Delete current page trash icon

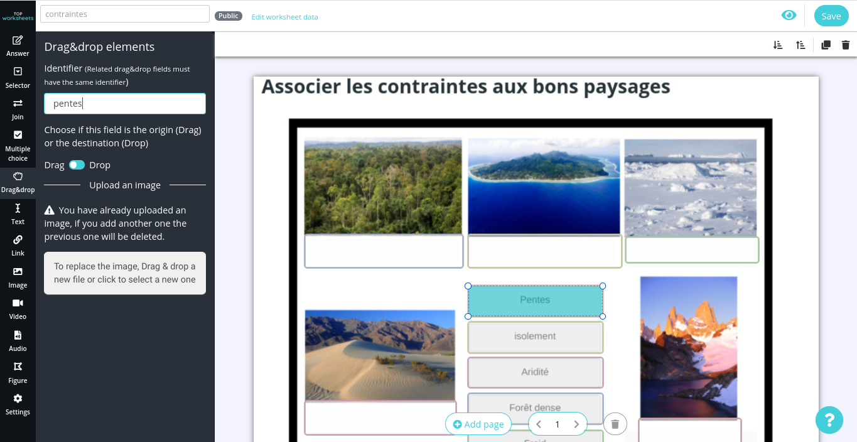tap(615, 424)
